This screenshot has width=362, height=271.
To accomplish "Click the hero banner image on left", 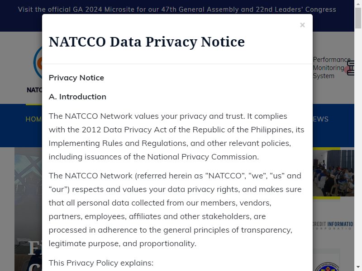I will click(28, 209).
